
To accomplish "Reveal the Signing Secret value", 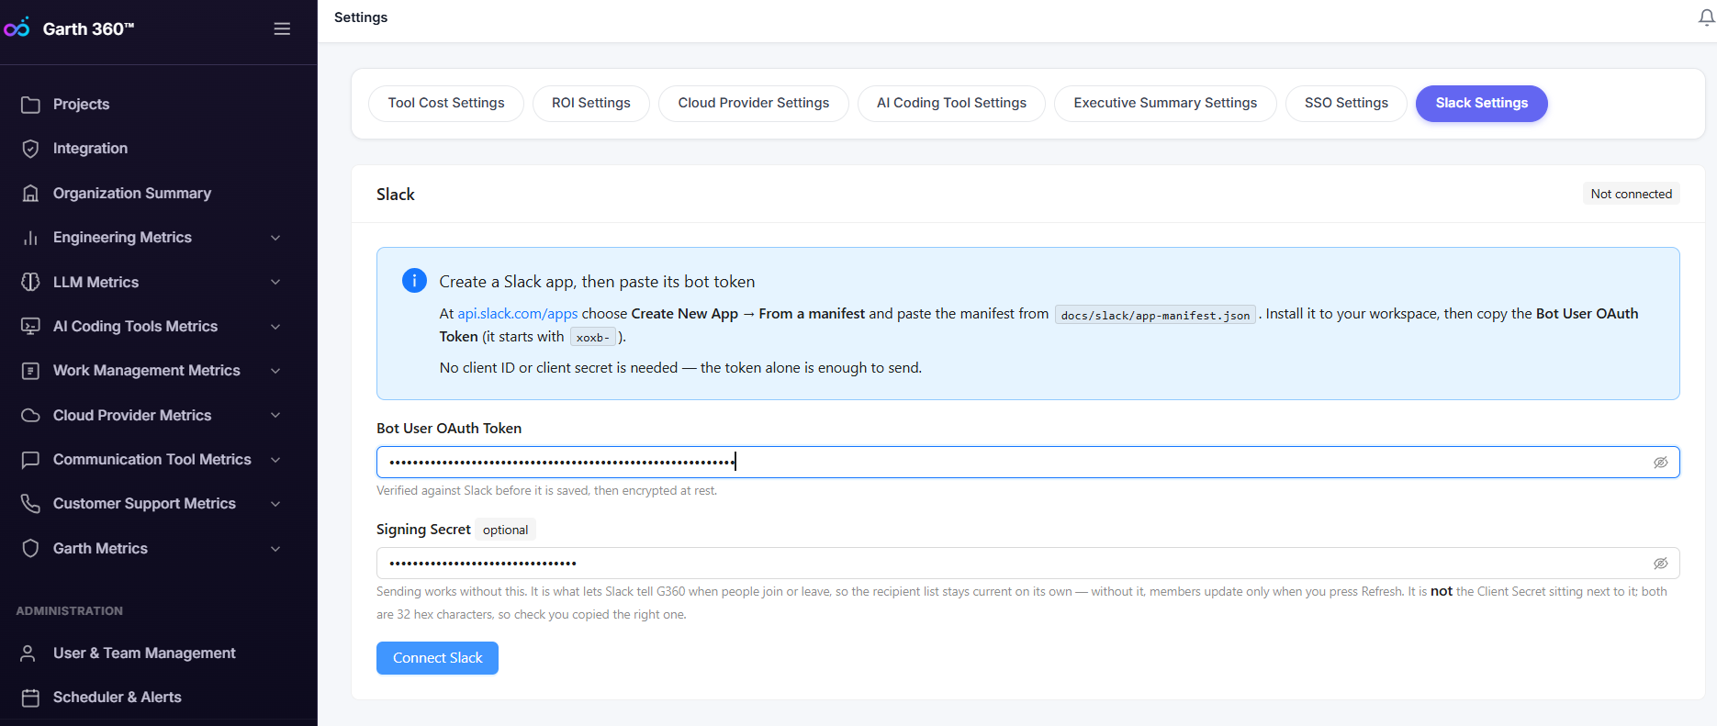I will click(1660, 564).
